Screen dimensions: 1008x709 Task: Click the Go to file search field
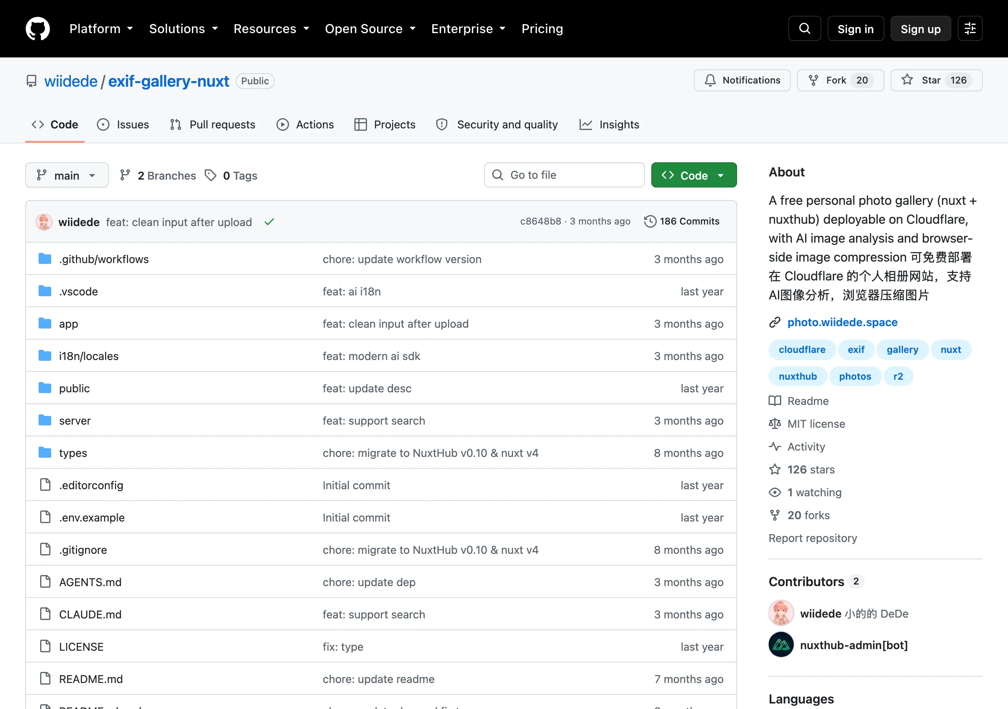[x=564, y=175]
